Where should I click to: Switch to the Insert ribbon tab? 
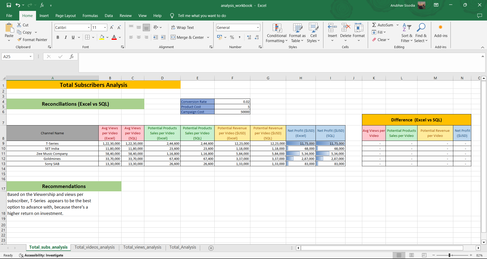[44, 16]
